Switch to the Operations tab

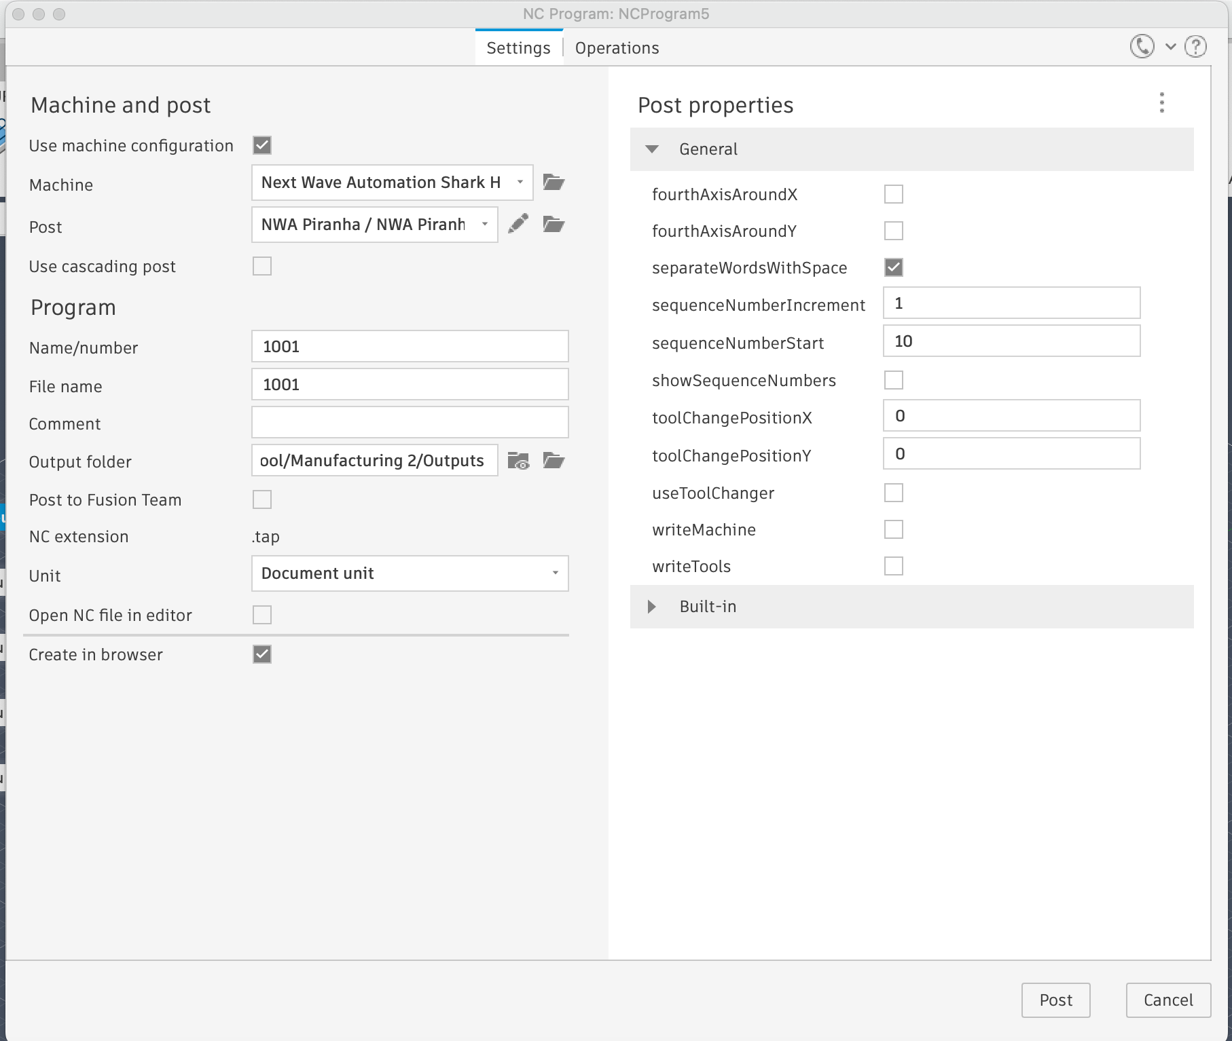click(617, 48)
